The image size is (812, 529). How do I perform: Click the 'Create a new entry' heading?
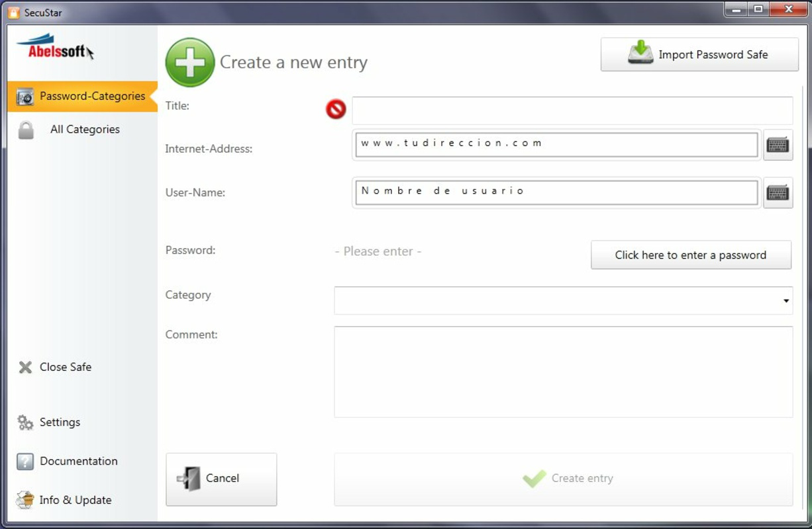[293, 63]
